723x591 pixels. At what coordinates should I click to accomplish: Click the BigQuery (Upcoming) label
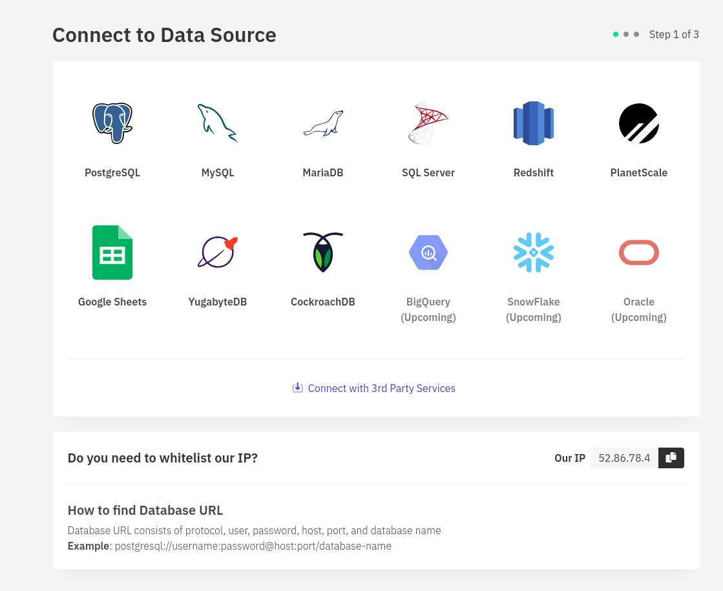[428, 309]
